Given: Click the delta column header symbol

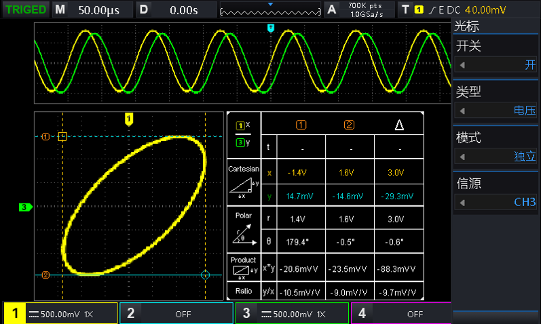Looking at the screenshot, I should click(x=399, y=125).
